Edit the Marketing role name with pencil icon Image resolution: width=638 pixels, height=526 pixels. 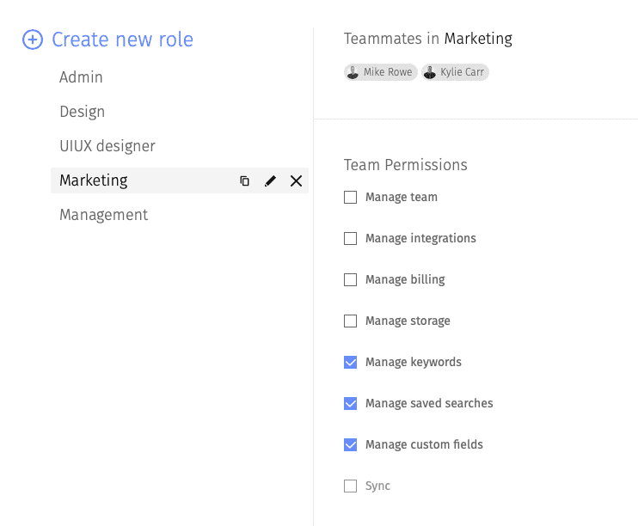[x=270, y=180]
